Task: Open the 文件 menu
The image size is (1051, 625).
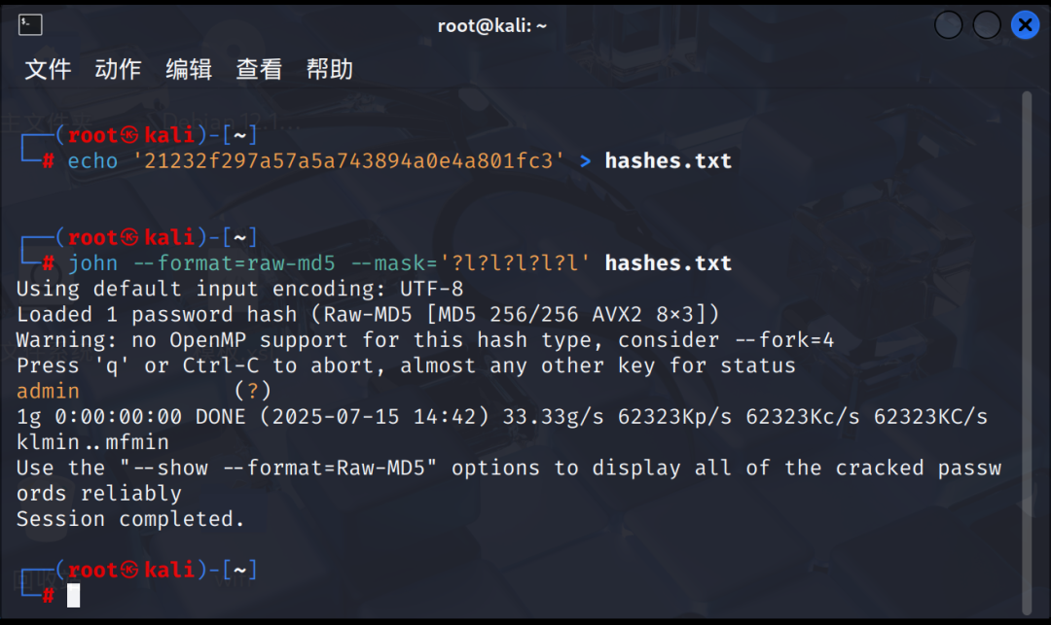Action: coord(48,69)
